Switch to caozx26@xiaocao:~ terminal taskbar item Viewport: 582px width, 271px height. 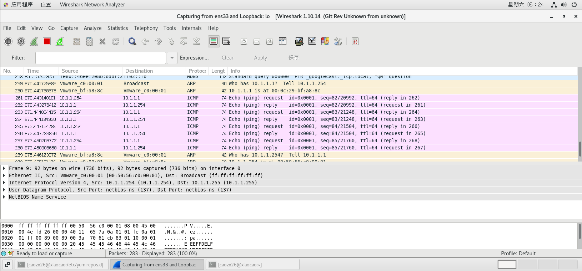253,265
